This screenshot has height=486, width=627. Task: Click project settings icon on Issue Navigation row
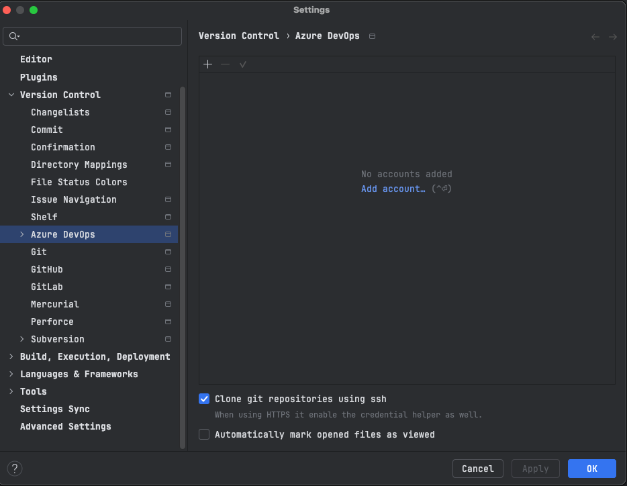[168, 199]
